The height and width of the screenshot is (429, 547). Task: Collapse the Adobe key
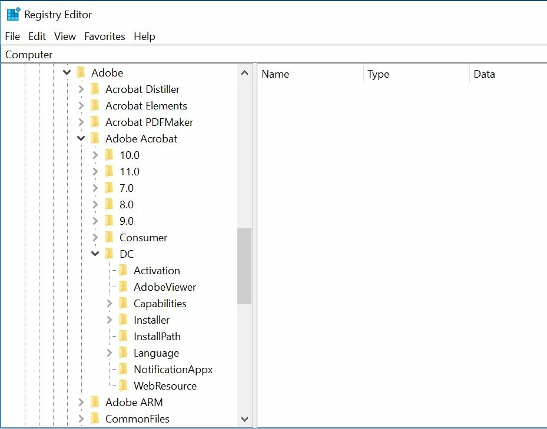pyautogui.click(x=67, y=72)
